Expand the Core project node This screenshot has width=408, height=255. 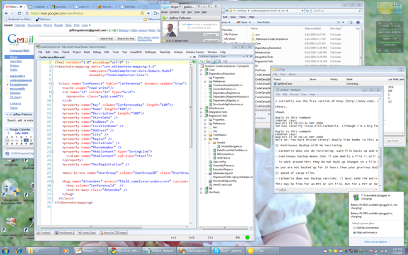pos(201,70)
